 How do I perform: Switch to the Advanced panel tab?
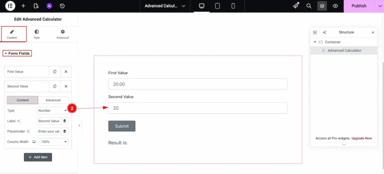63,34
